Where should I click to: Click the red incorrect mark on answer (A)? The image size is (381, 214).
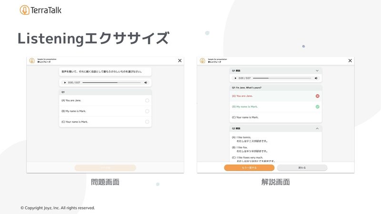(317, 96)
